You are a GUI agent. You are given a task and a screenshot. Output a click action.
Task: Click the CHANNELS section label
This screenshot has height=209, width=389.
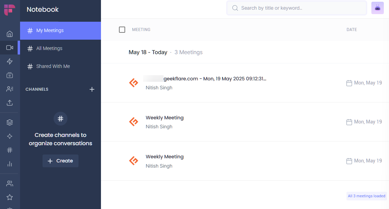[37, 89]
